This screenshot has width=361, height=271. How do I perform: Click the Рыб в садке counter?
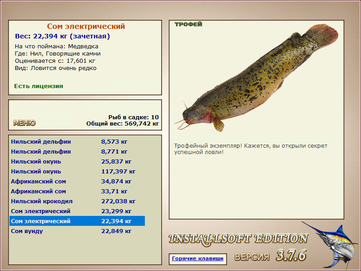tap(134, 117)
